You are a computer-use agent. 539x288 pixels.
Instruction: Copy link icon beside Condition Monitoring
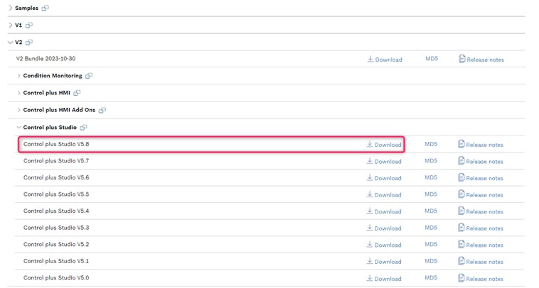pyautogui.click(x=89, y=76)
